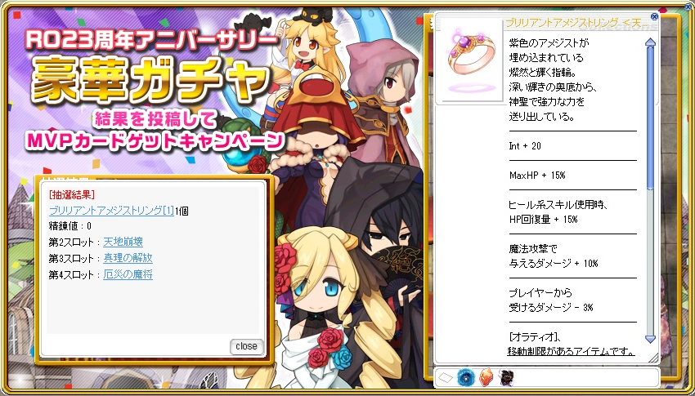Close the item description window with X
Viewport: 695px width, 396px height.
click(654, 17)
